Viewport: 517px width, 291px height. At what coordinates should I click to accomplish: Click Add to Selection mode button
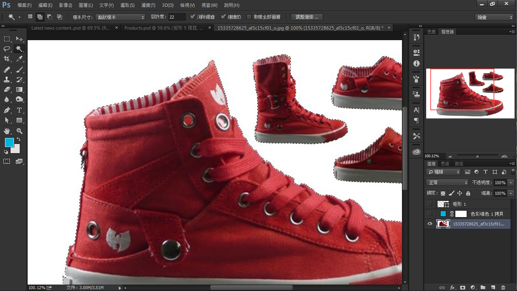click(40, 17)
